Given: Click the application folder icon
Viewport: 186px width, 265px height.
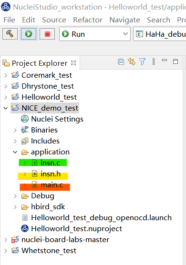Looking at the screenshot, I should (25, 152).
